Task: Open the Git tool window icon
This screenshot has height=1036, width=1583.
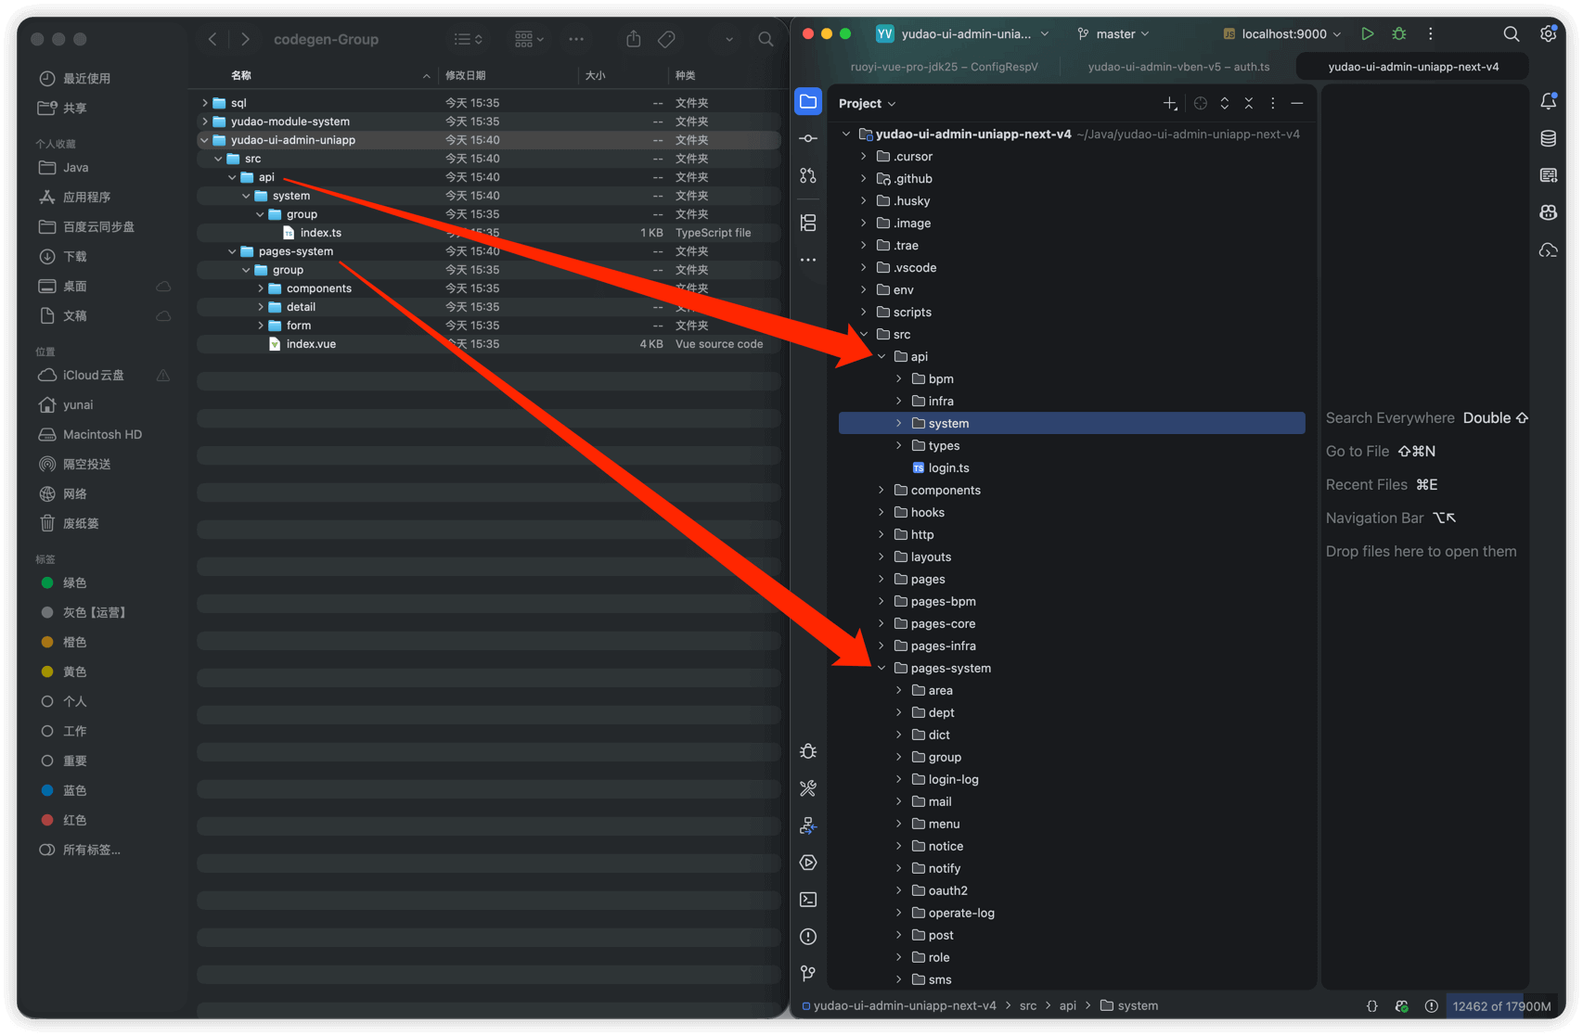Action: pyautogui.click(x=808, y=973)
